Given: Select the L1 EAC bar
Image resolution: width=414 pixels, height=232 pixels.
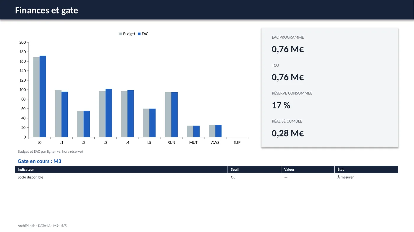Looking at the screenshot, I should 65,114.
